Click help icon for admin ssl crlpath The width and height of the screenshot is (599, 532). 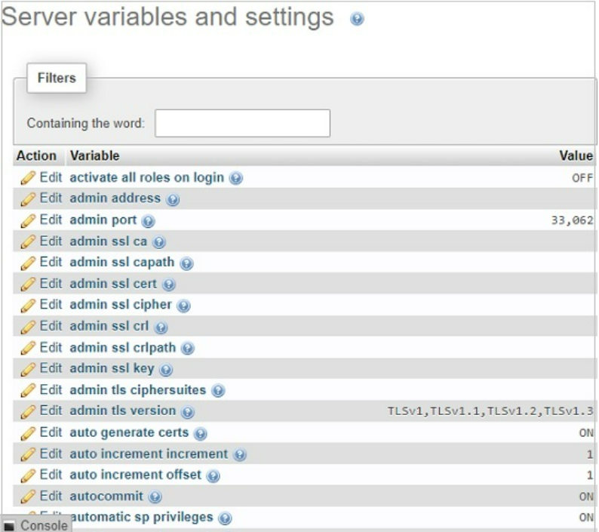click(188, 349)
